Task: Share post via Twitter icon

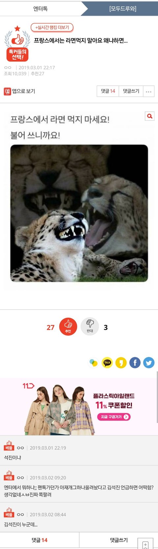Action: click(x=149, y=362)
